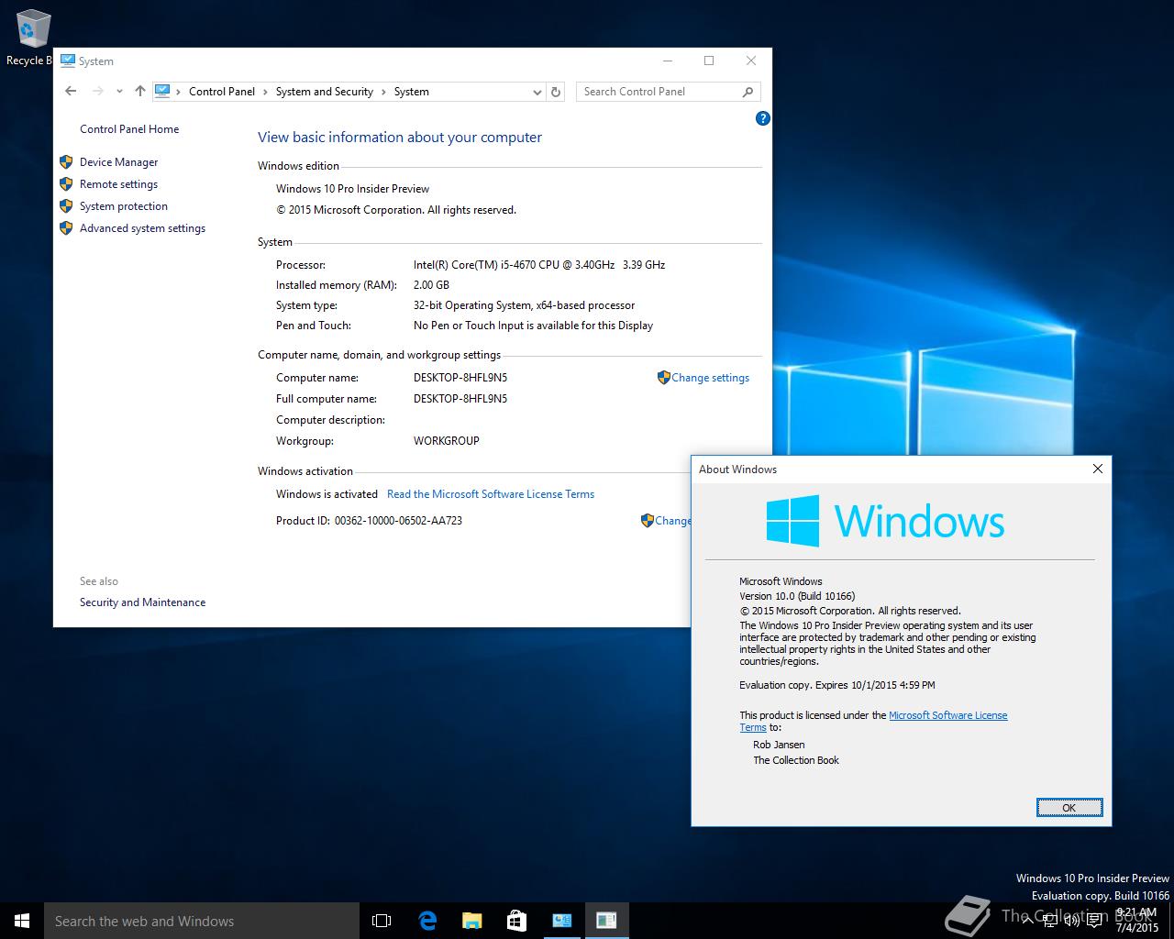
Task: Select Control Panel breadcrumb
Action: point(222,92)
